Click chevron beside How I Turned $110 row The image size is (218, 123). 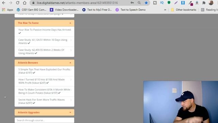71,80
